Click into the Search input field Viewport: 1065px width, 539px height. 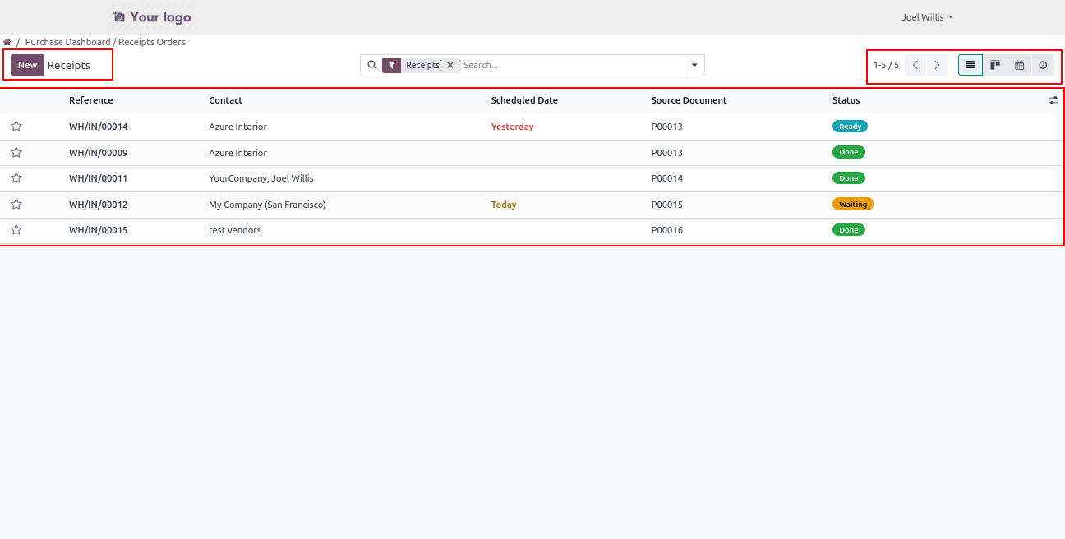[x=571, y=65]
